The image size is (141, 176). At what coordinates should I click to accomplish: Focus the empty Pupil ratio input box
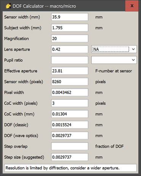pyautogui.click(x=70, y=60)
